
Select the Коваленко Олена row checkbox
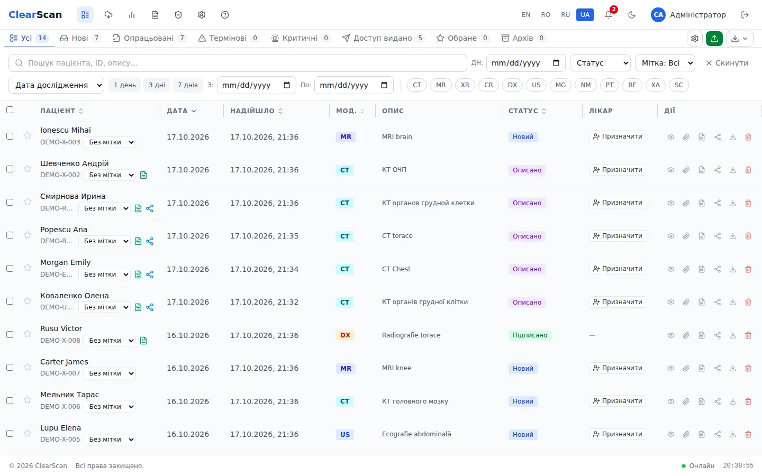tap(10, 301)
